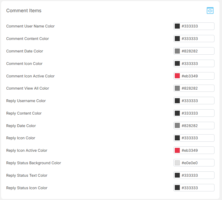The image size is (222, 200).
Task: Select the Reply Username Color swatch
Action: click(x=177, y=101)
